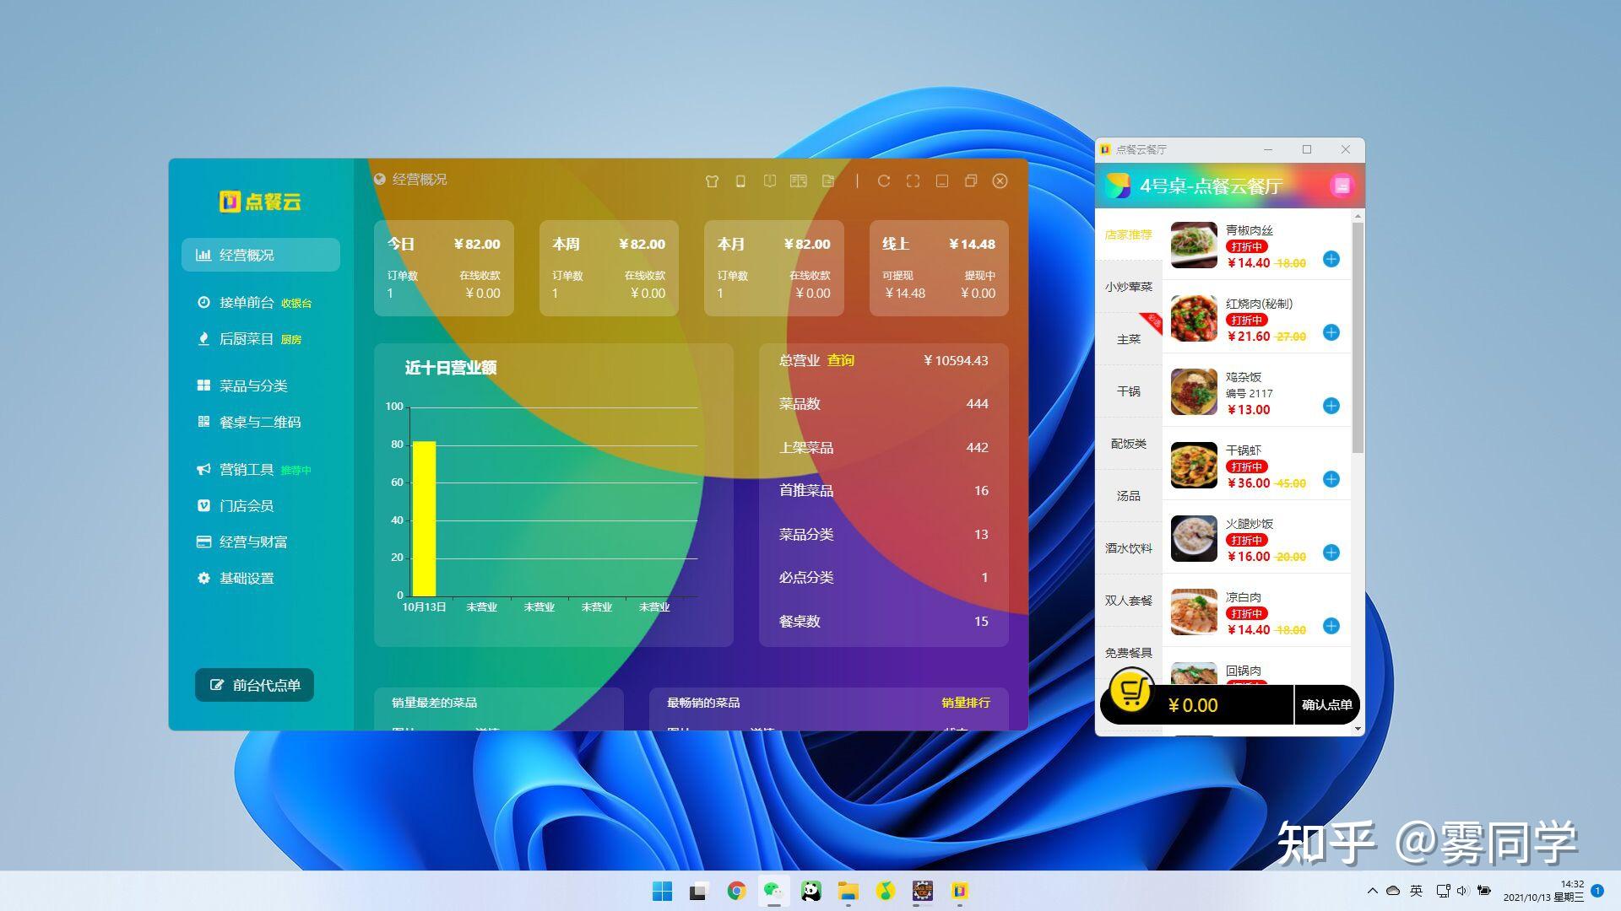Open 接单前台 in the sidebar
The width and height of the screenshot is (1621, 911).
click(x=247, y=302)
